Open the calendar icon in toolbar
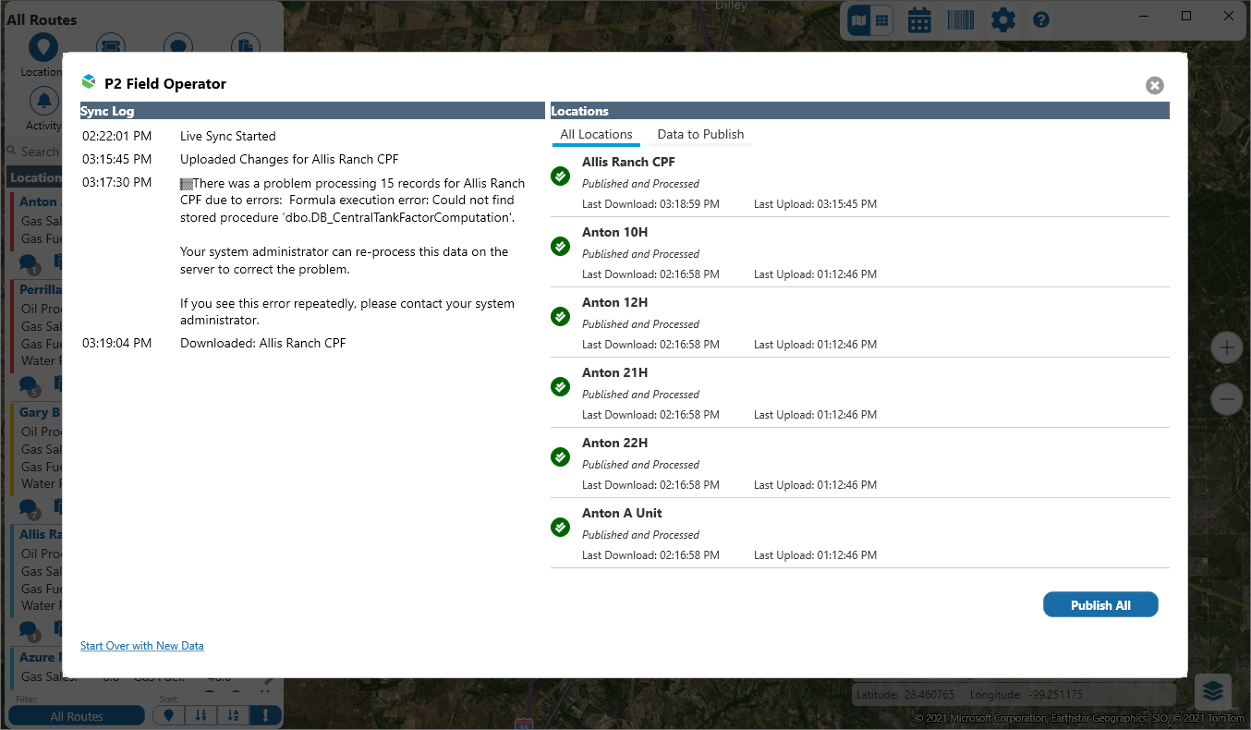Viewport: 1251px width, 730px height. (x=918, y=19)
